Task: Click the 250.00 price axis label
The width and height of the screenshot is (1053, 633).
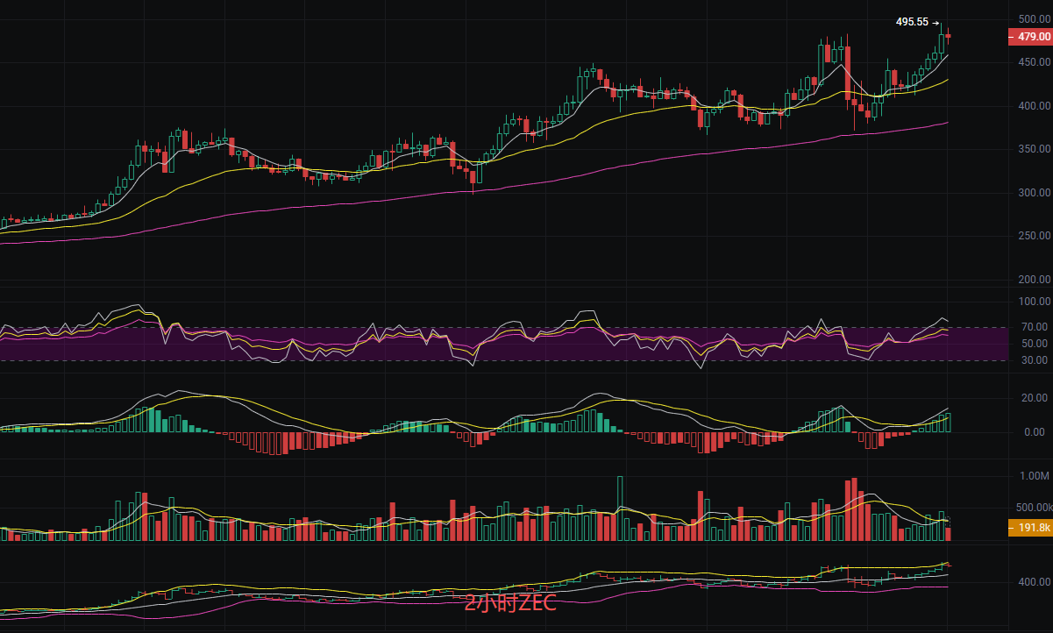Action: pos(1034,236)
